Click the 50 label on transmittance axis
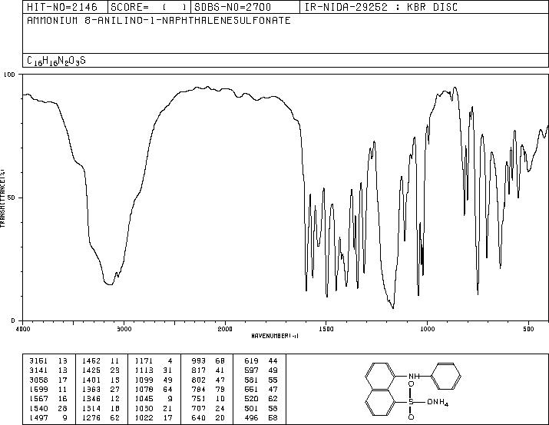Viewport: 549px width, 425px height. [12, 198]
